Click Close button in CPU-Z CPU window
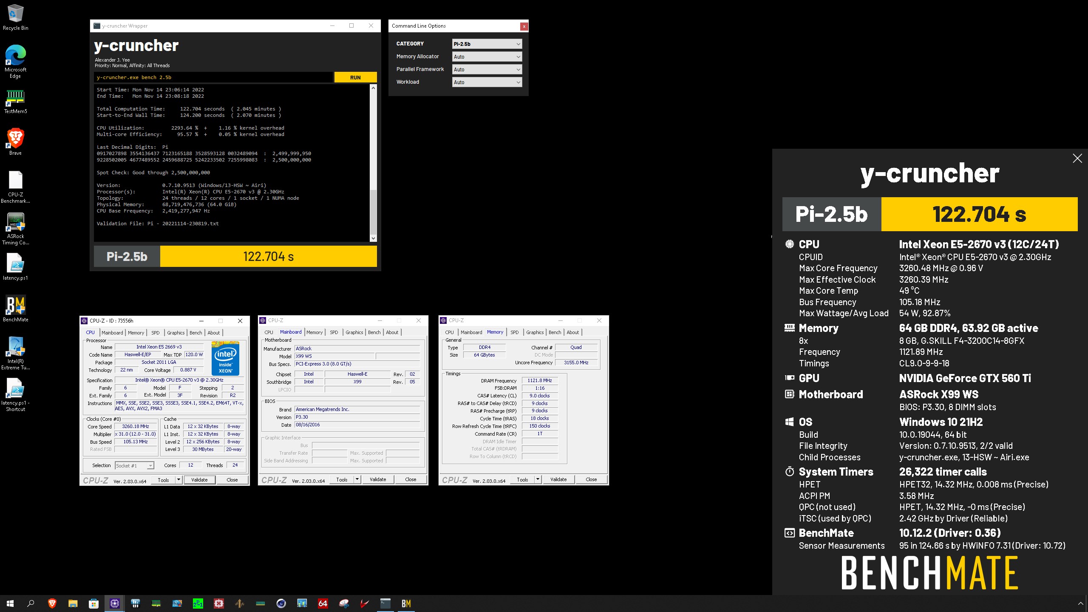Viewport: 1088px width, 612px height. tap(232, 480)
